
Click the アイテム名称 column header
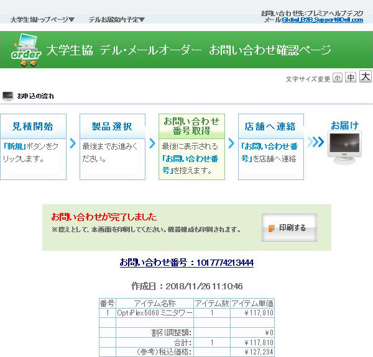tap(155, 304)
